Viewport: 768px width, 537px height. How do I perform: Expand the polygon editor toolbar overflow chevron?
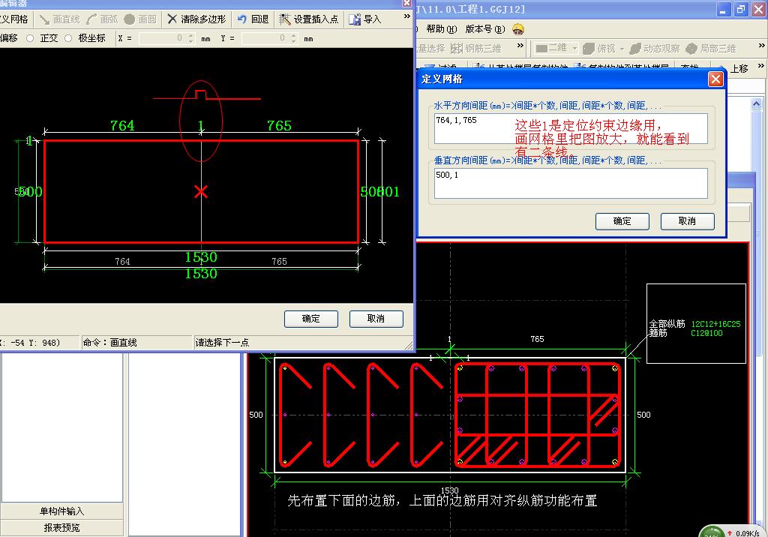[x=407, y=16]
